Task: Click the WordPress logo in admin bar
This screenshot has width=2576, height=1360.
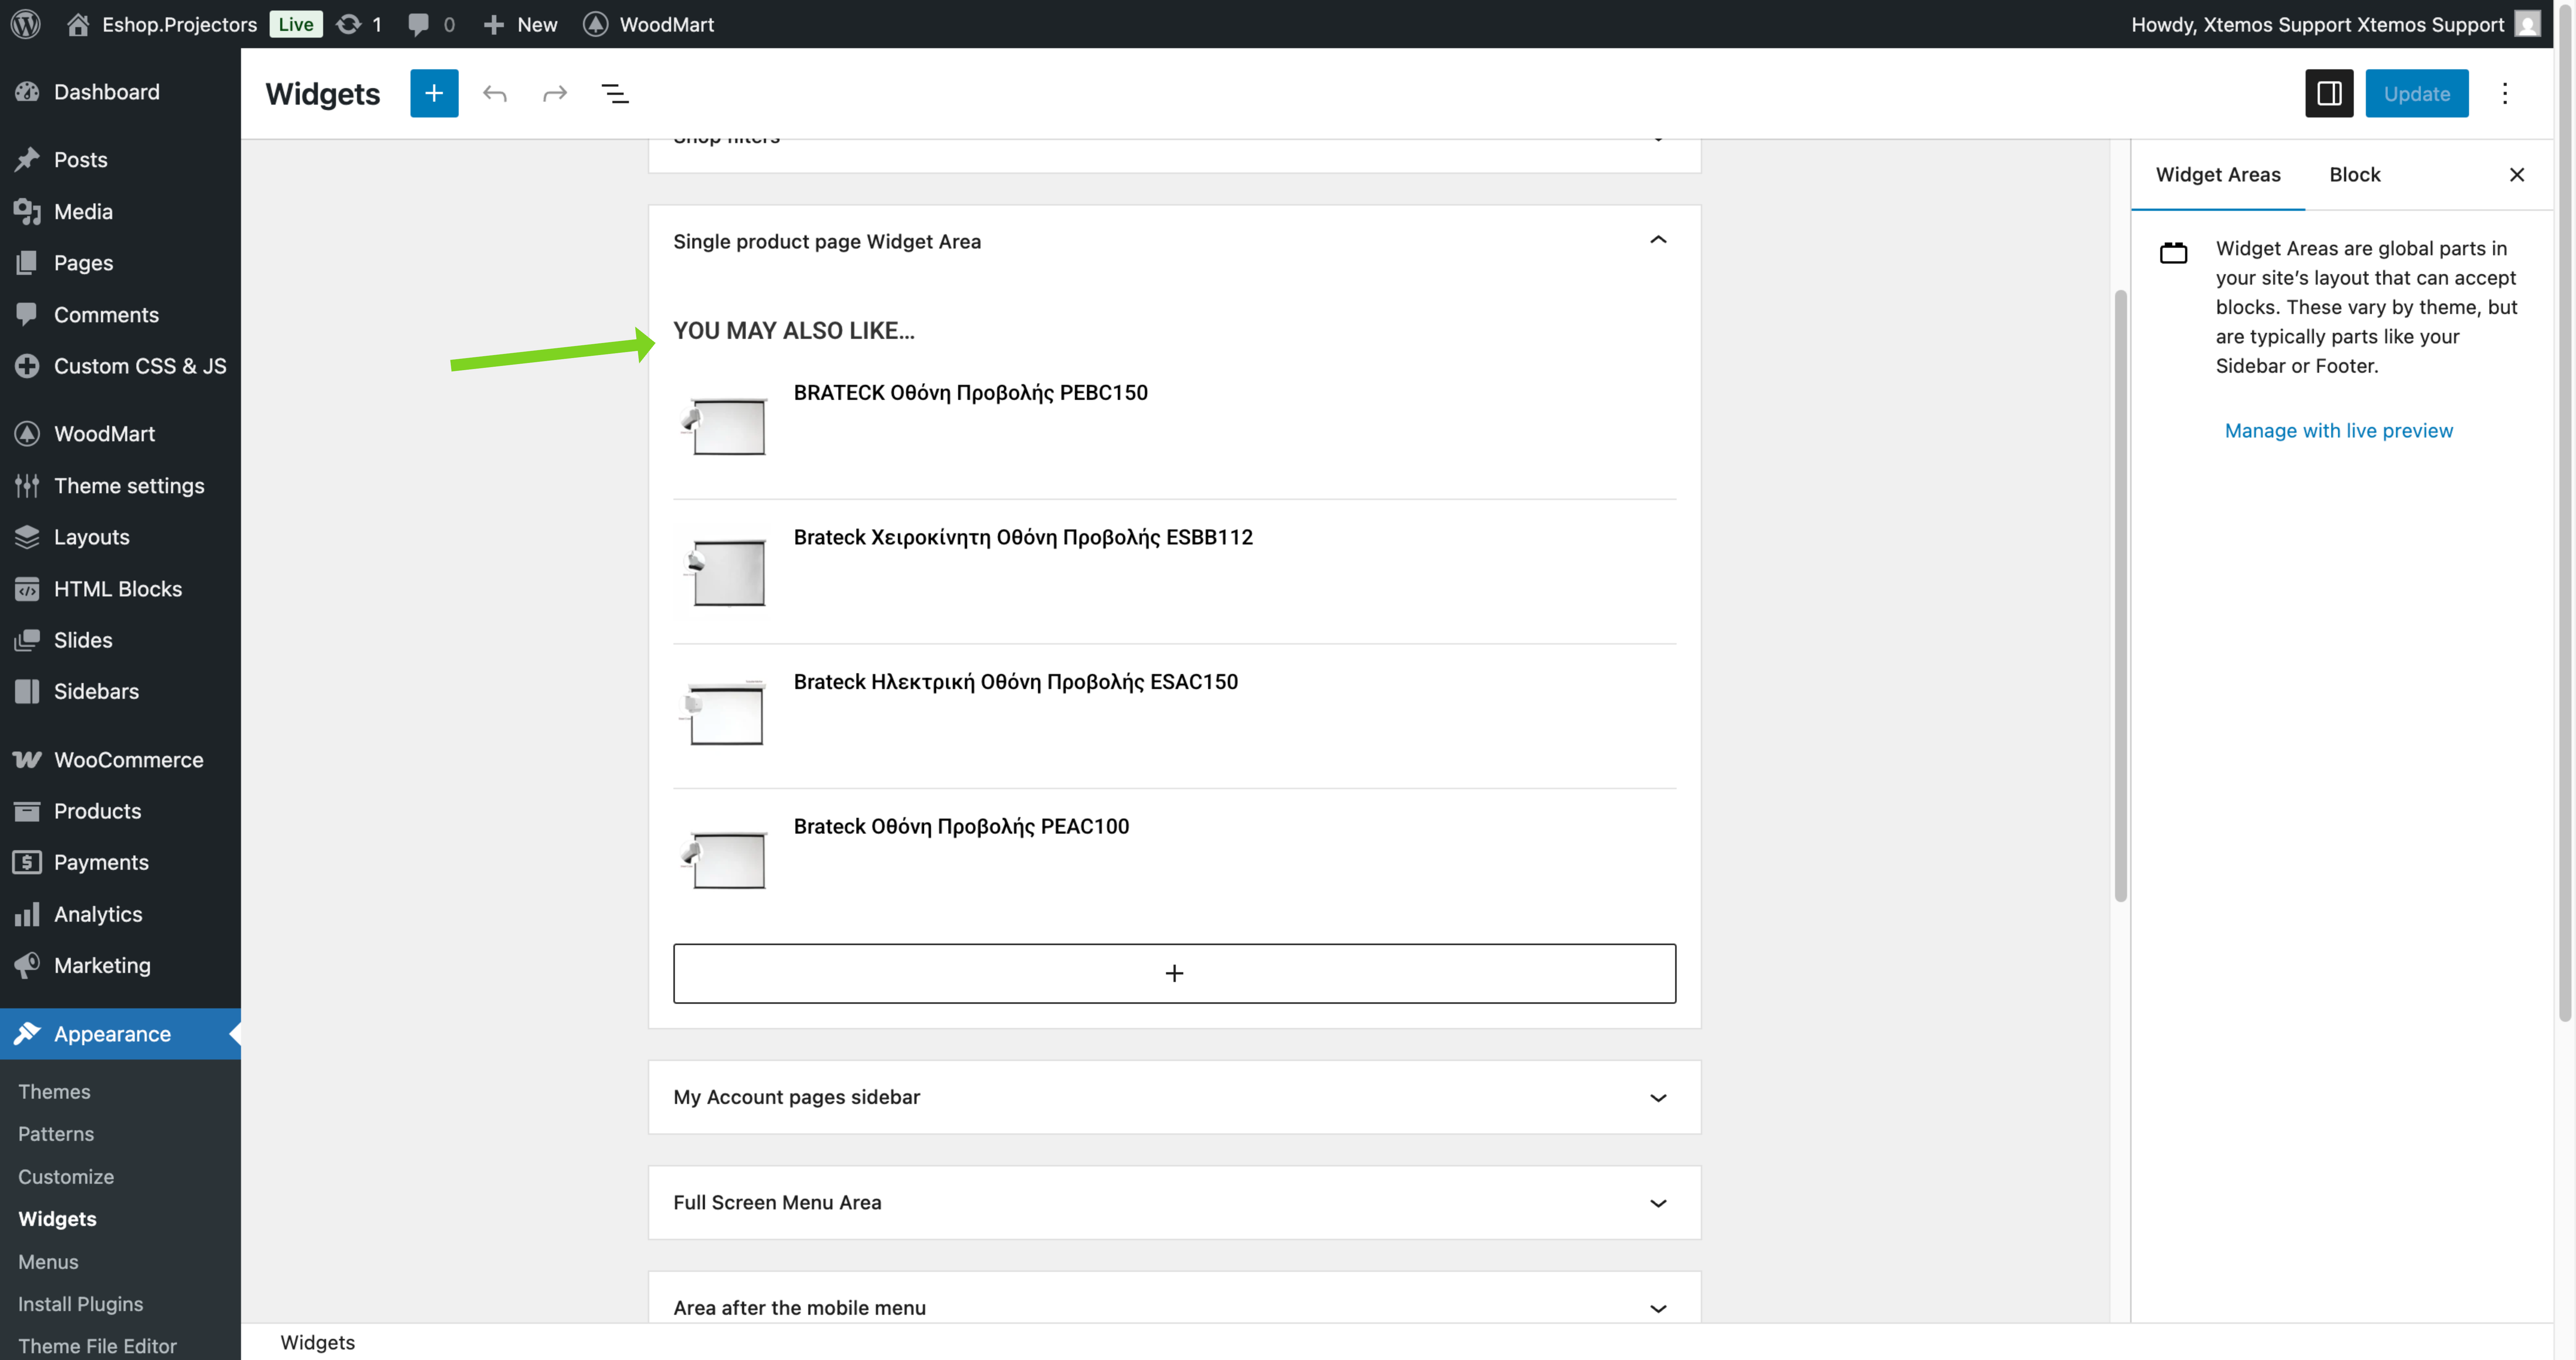Action: (26, 24)
